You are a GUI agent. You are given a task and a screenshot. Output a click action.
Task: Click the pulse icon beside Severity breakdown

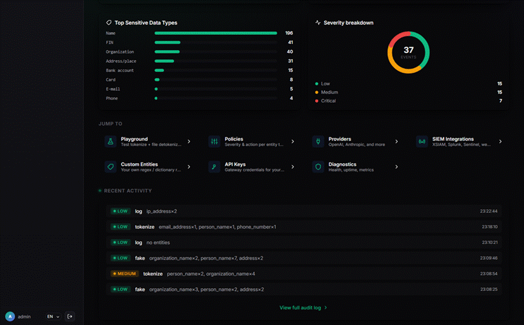pyautogui.click(x=318, y=23)
